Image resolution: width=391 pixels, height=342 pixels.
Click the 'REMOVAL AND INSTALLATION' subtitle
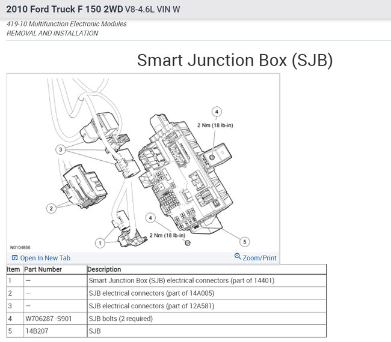[52, 34]
